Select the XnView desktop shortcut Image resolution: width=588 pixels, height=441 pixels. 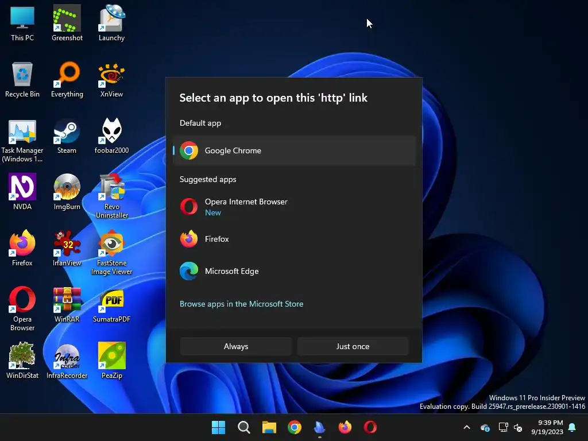pyautogui.click(x=111, y=80)
